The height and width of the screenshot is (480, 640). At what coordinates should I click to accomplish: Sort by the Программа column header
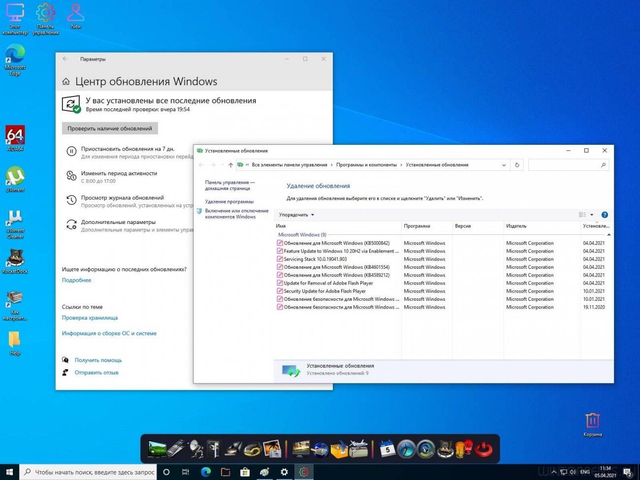coord(427,226)
